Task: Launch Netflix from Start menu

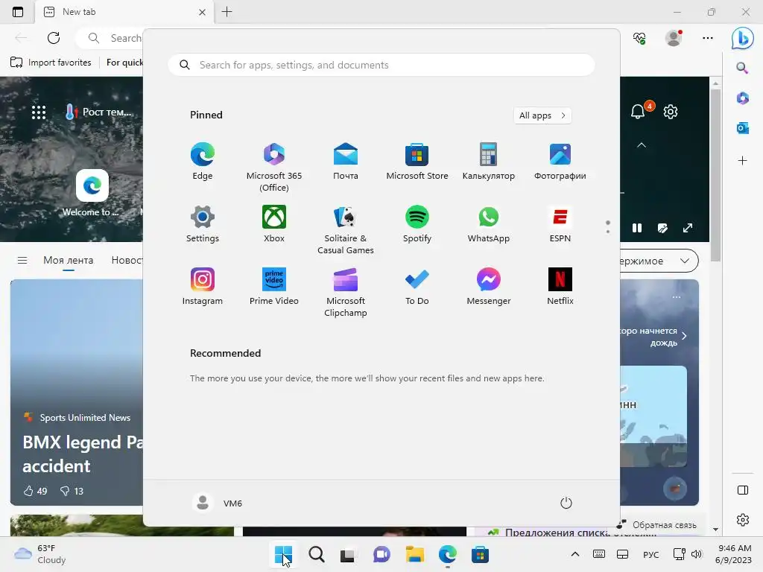Action: pos(560,287)
